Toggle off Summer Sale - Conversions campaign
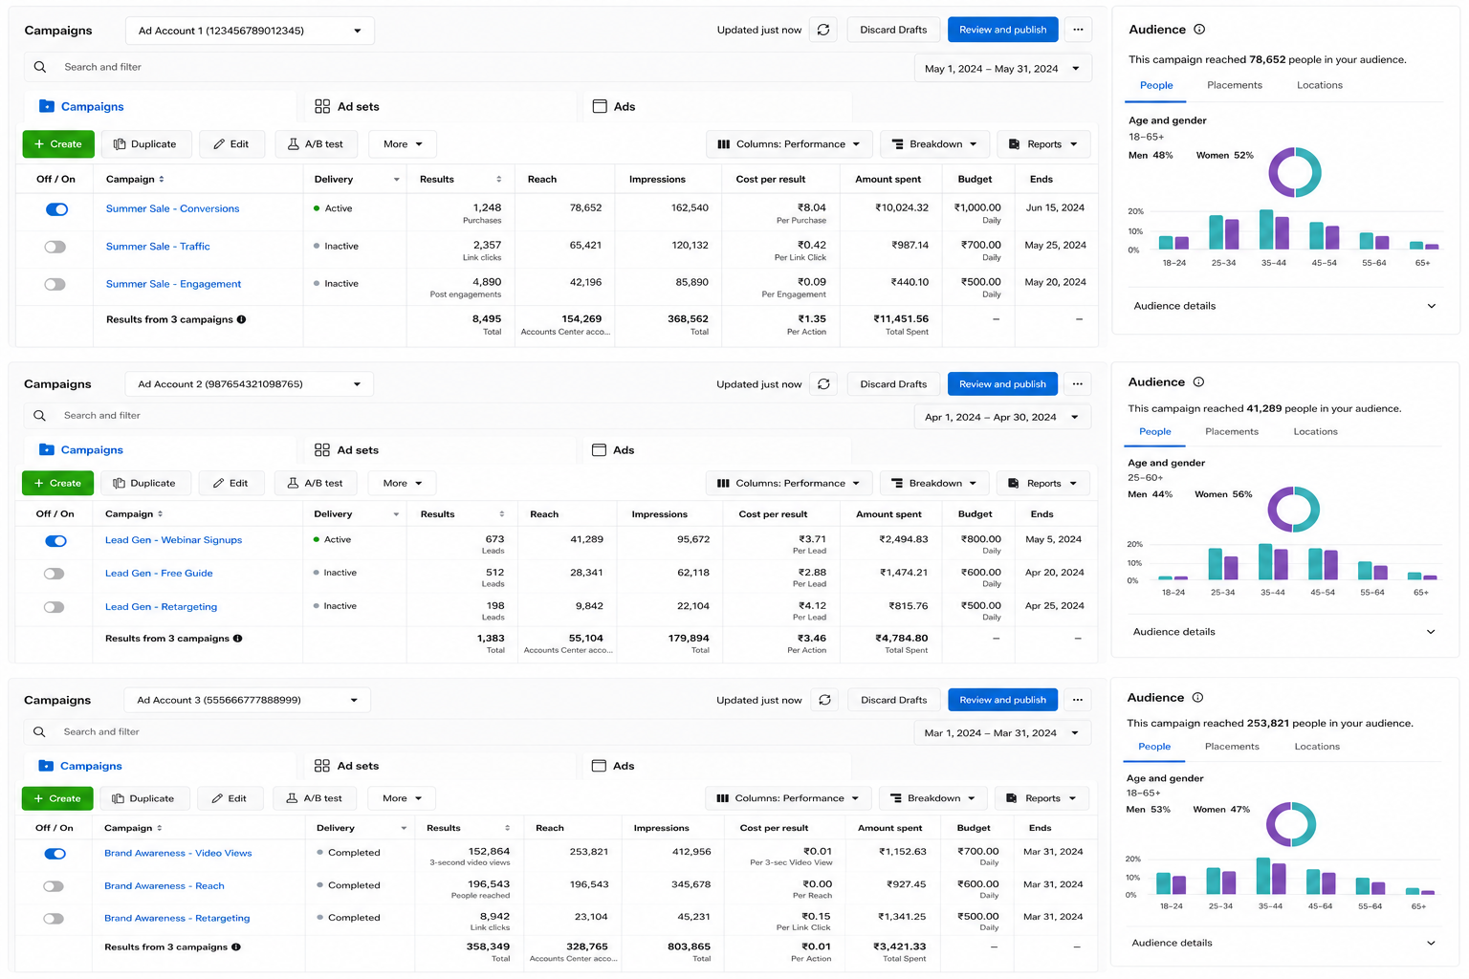Screen dimensions: 1469x979 tap(56, 208)
